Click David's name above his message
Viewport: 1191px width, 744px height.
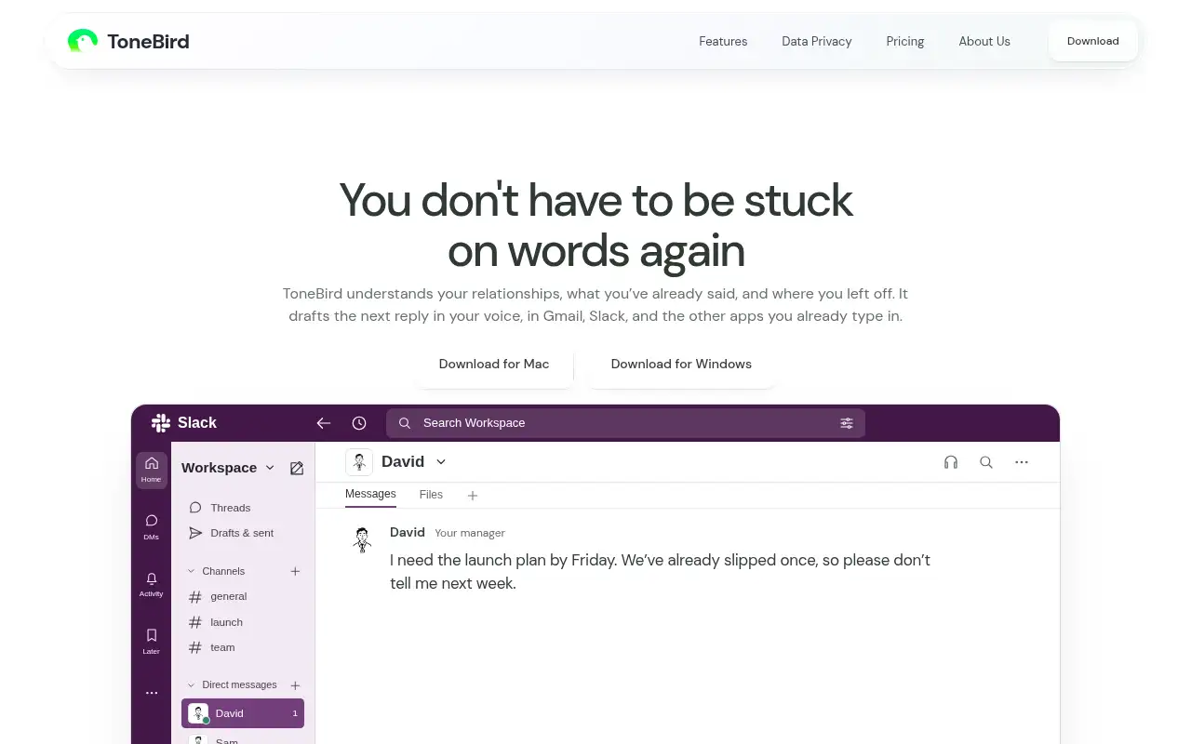408,533
